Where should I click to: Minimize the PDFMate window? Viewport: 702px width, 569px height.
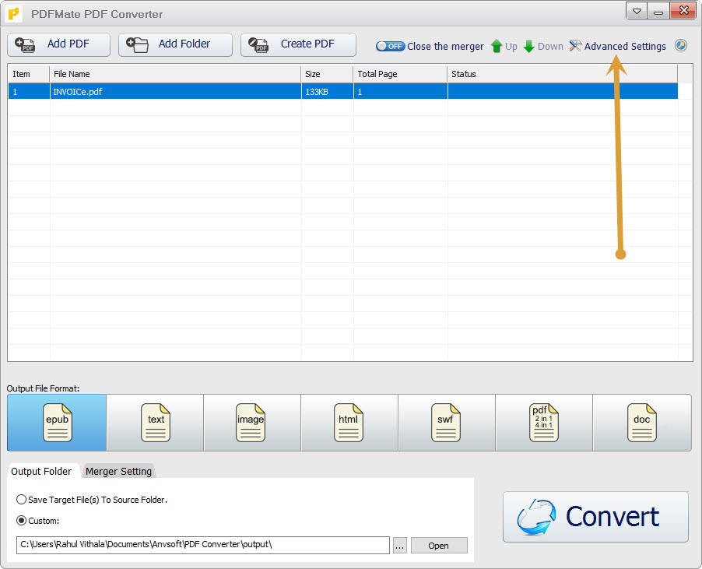[x=658, y=11]
